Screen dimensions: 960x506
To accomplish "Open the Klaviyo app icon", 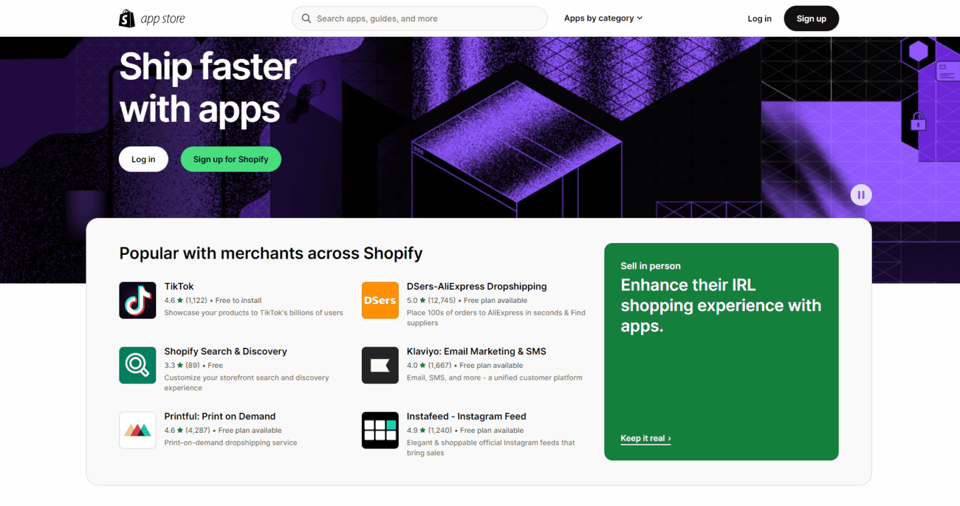I will pos(380,365).
